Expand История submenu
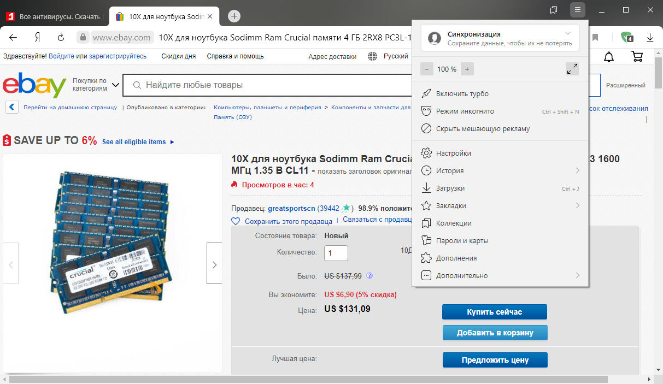The width and height of the screenshot is (663, 384). point(500,171)
